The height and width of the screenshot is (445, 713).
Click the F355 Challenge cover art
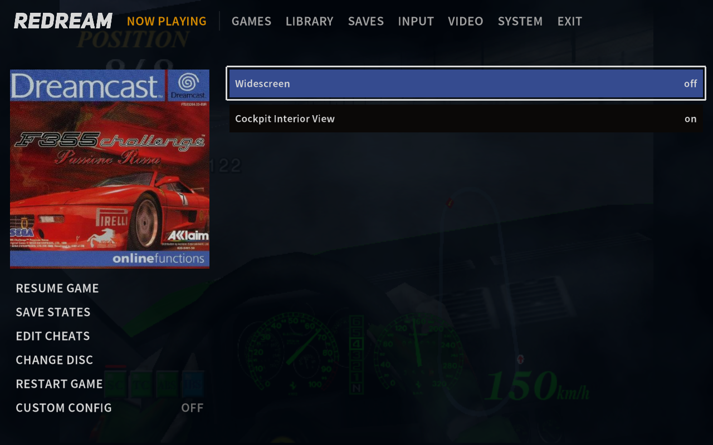pos(110,169)
